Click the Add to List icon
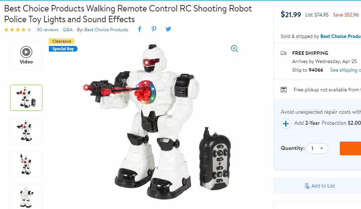The image size is (361, 209). point(307,186)
